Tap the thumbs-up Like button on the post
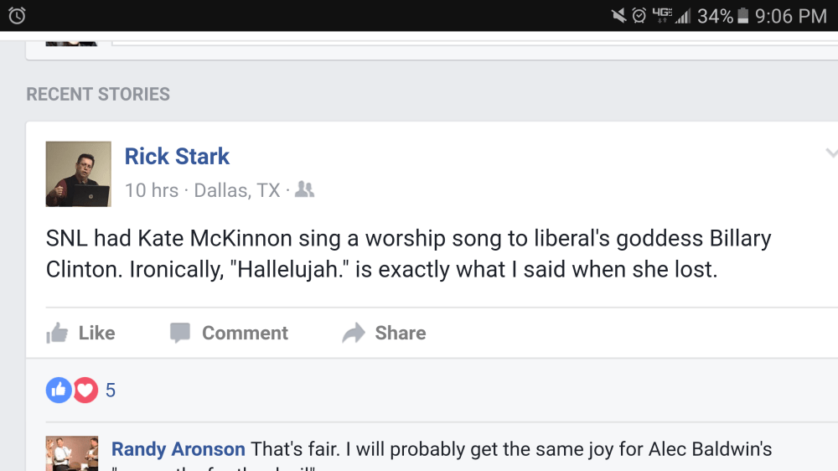 (81, 334)
